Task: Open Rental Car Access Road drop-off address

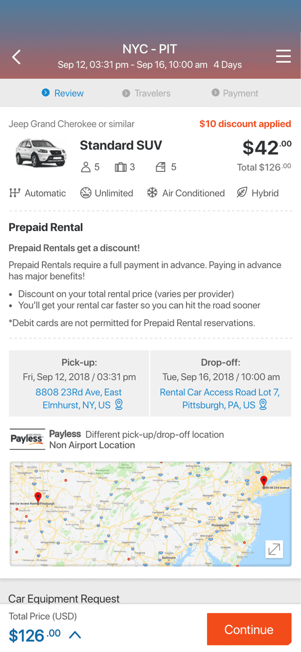Action: coord(220,399)
